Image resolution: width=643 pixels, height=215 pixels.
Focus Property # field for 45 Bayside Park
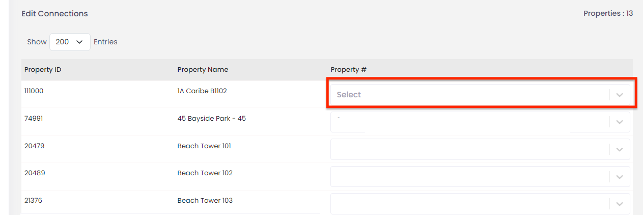(x=468, y=122)
